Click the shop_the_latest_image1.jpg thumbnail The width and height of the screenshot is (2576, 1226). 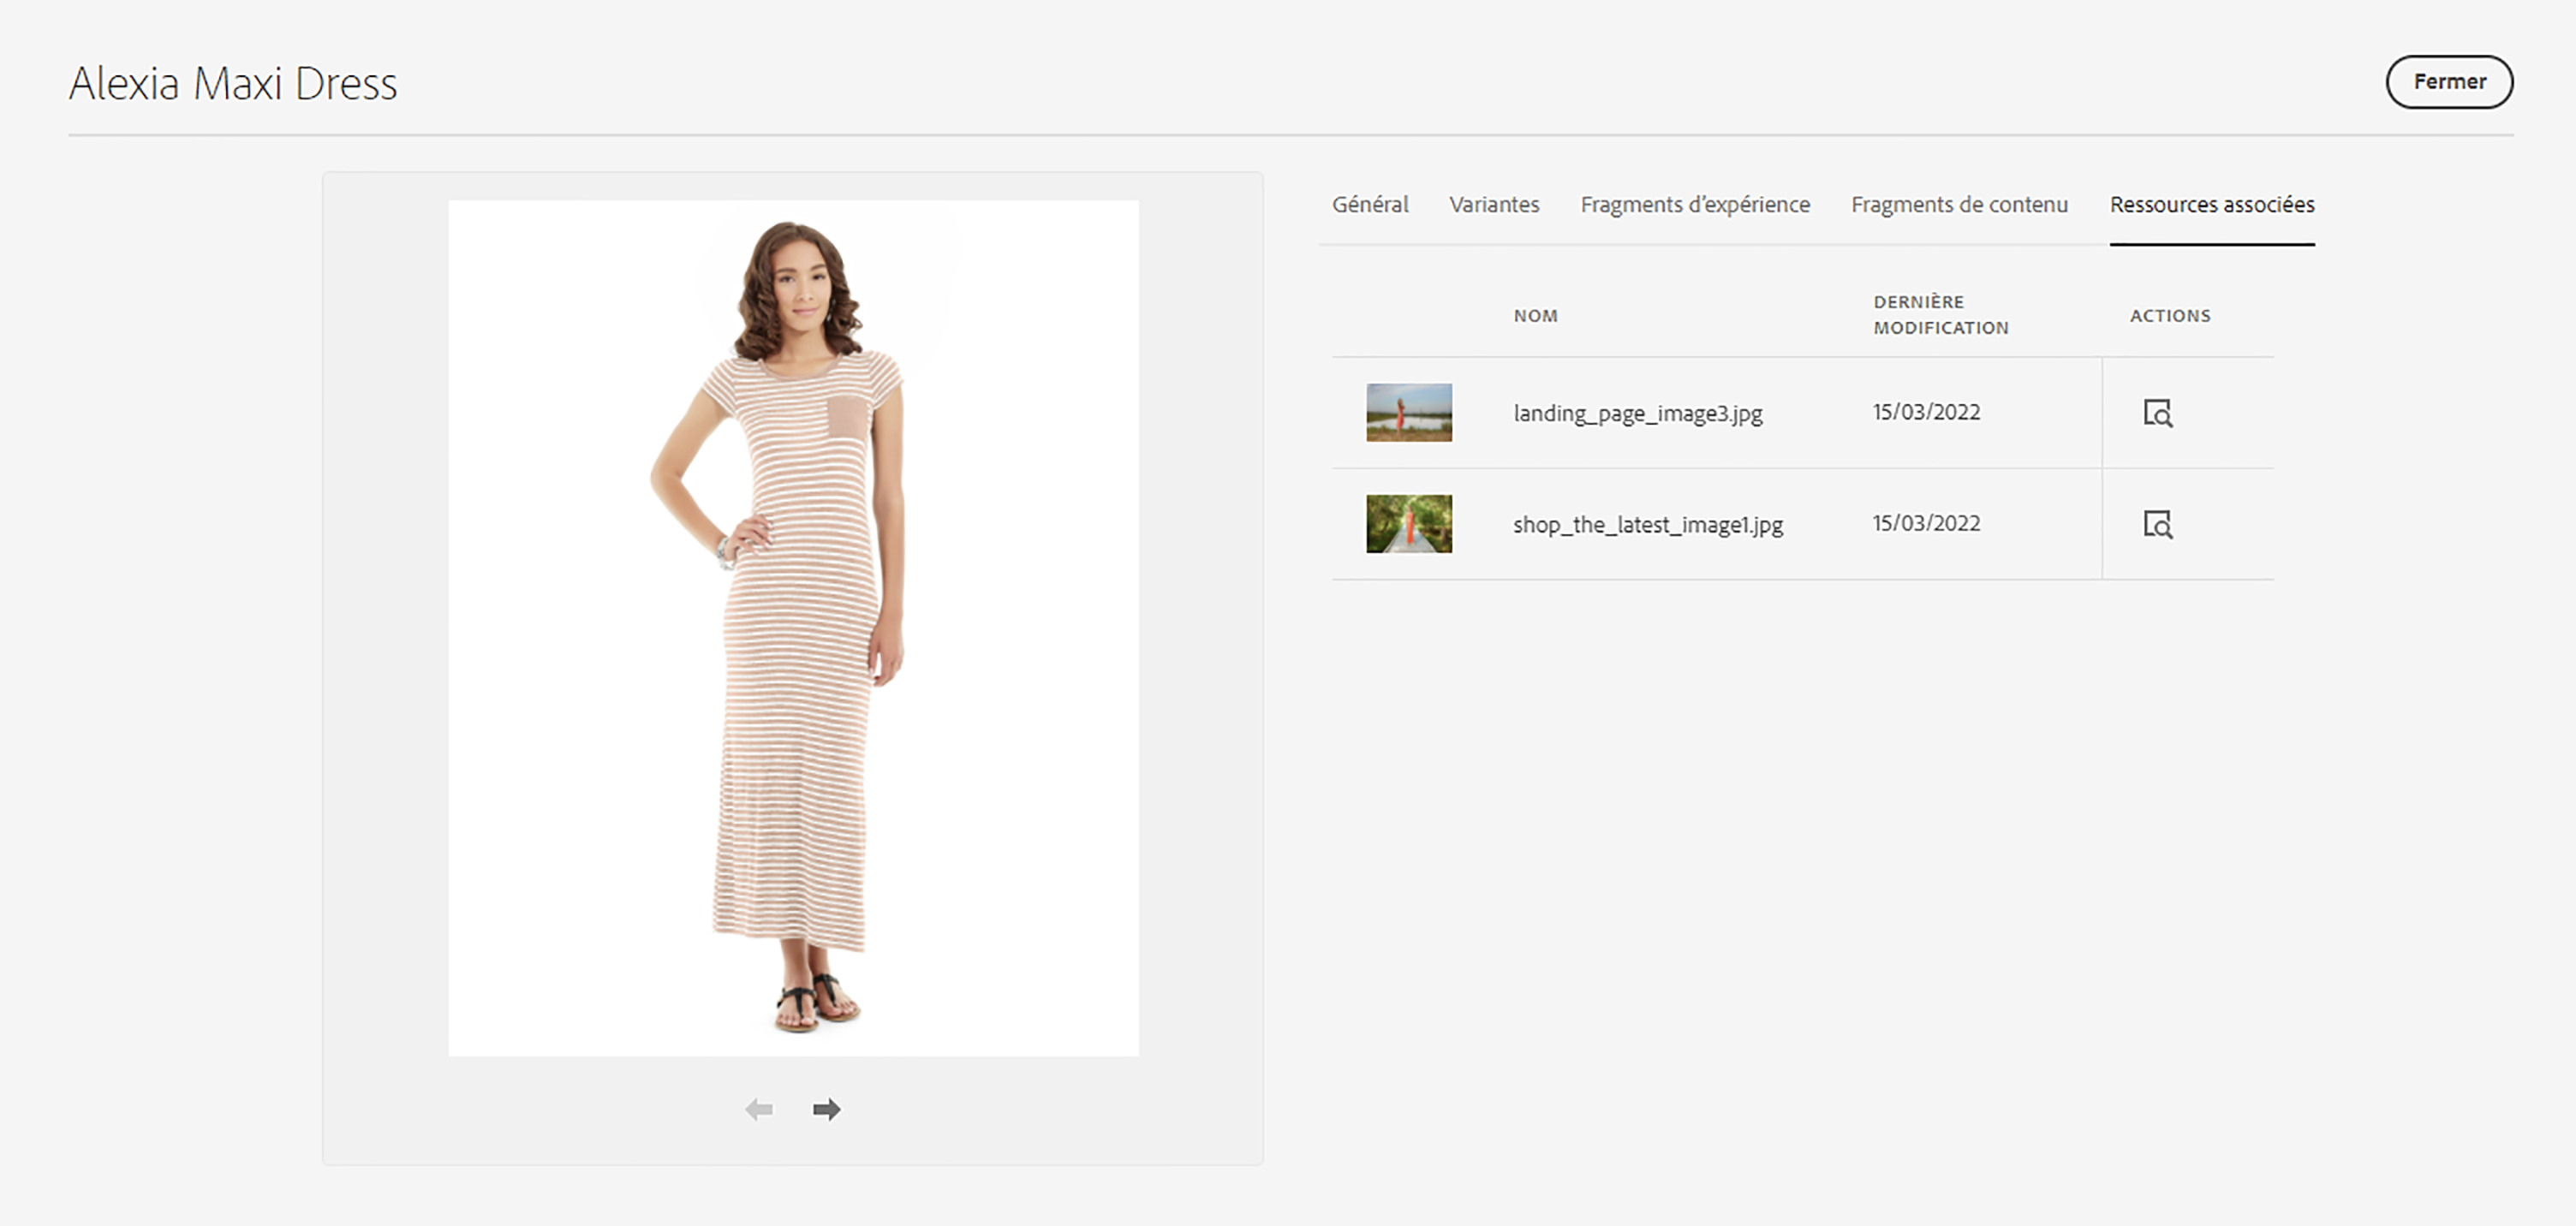[x=1408, y=523]
